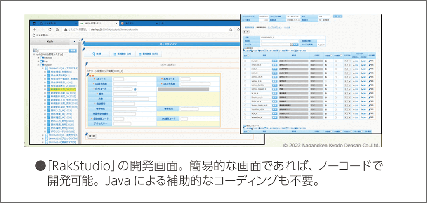427x203 pixels.
Task: Open the テーブルオプション breadcrumb tab
Action: click(x=275, y=28)
